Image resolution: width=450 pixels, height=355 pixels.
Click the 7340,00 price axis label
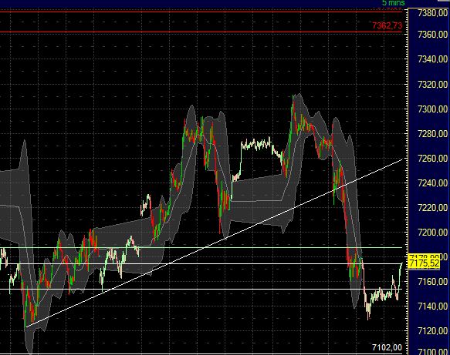click(433, 59)
